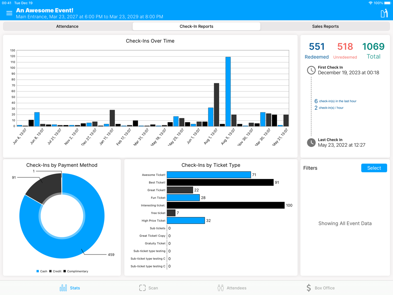Click the tall dark bar reaching 74
393x295 pixels.
coord(216,105)
